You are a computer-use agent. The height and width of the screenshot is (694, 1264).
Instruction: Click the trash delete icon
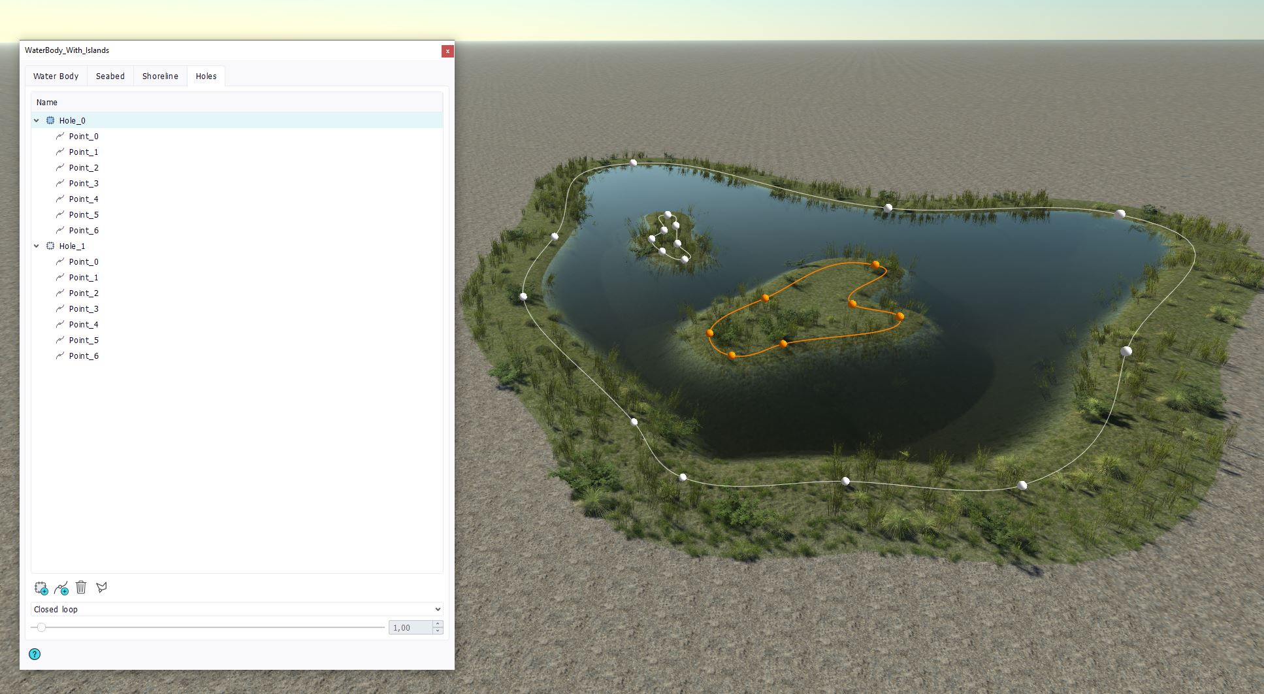pyautogui.click(x=81, y=587)
